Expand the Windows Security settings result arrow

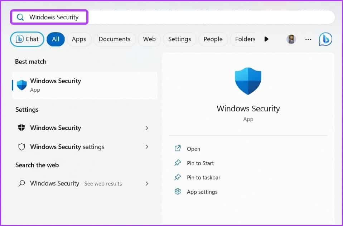147,147
